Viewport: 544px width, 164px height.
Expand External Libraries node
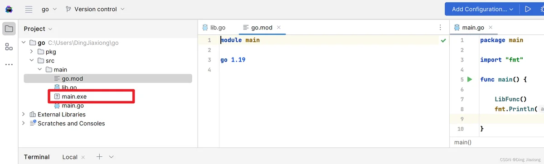(23, 115)
